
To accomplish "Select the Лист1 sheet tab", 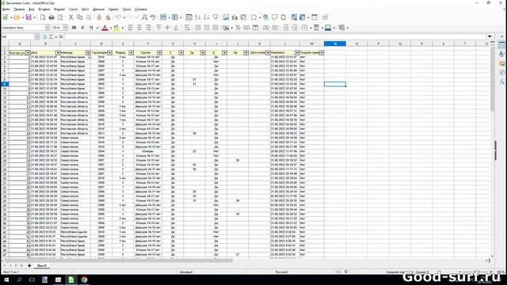I will (41, 266).
